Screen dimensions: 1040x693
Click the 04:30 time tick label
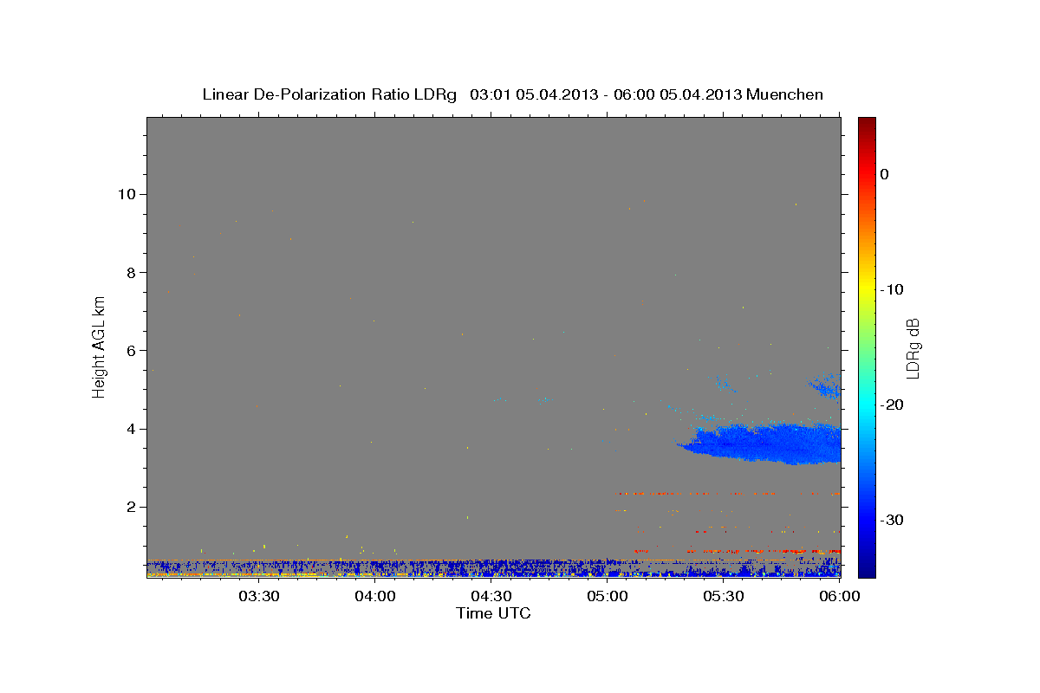pos(491,597)
